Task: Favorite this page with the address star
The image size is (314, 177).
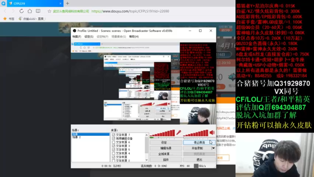Action: coord(49,11)
